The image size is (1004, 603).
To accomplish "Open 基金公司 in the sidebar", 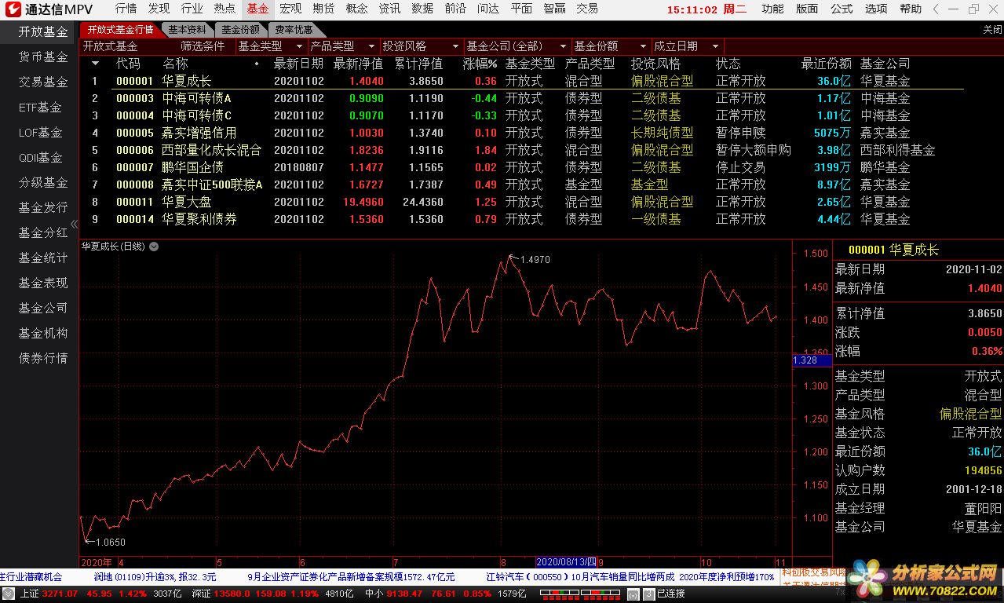I will coord(43,309).
